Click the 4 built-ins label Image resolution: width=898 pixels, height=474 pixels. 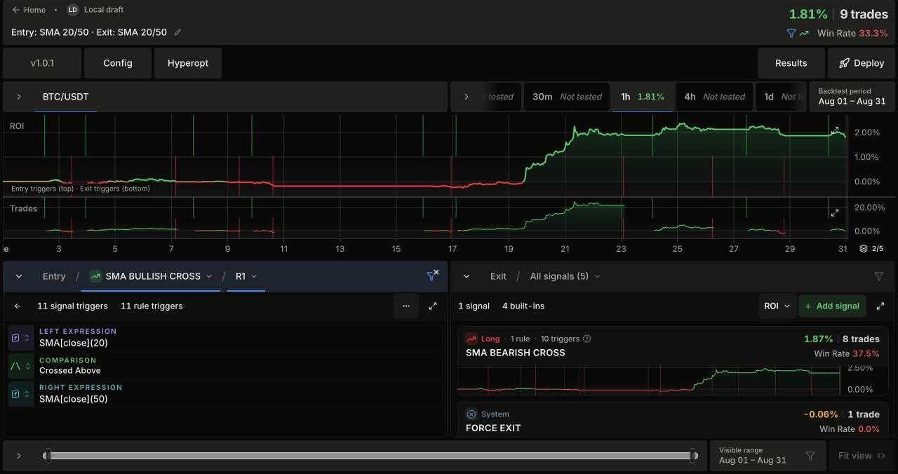click(x=523, y=306)
